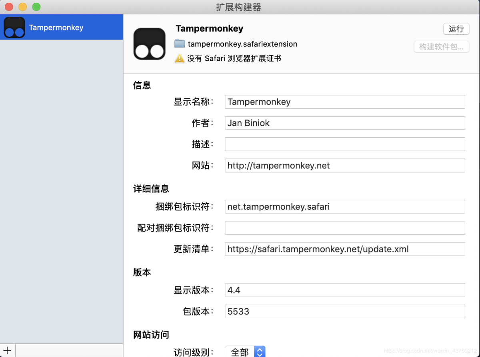Click the 网站访问 section heading
This screenshot has width=480, height=357.
(151, 335)
